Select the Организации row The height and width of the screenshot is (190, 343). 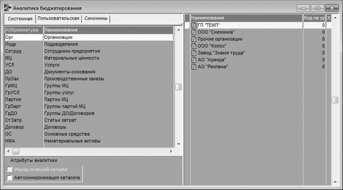pos(89,37)
